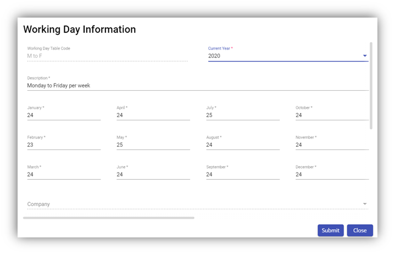Click the horizontal scrollbar at dialog bottom
The image size is (395, 255).
[109, 218]
